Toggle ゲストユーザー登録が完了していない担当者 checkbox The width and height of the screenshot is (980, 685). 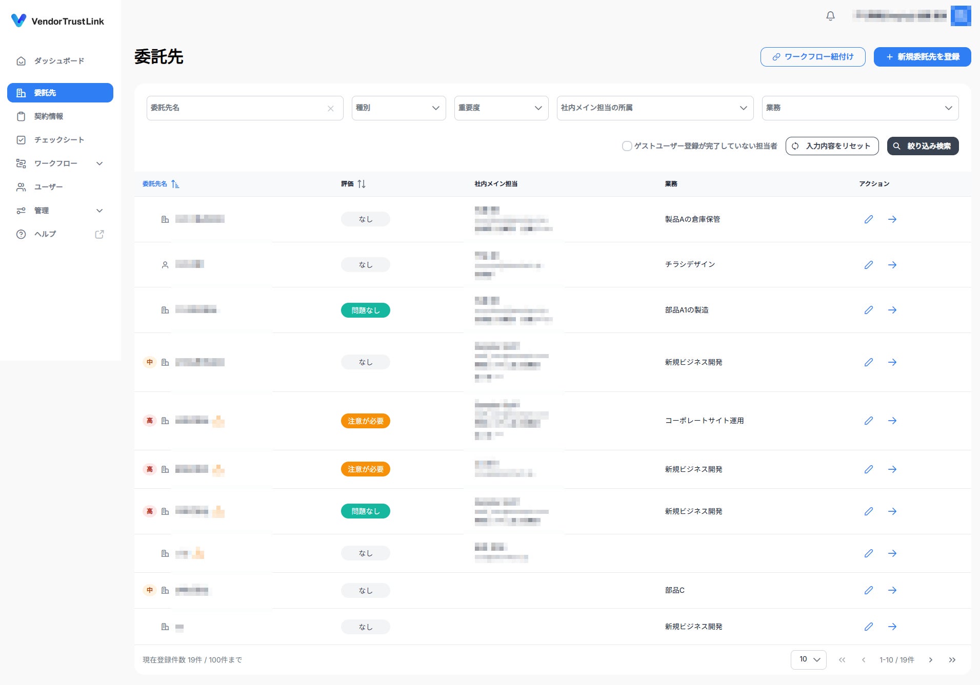(627, 146)
